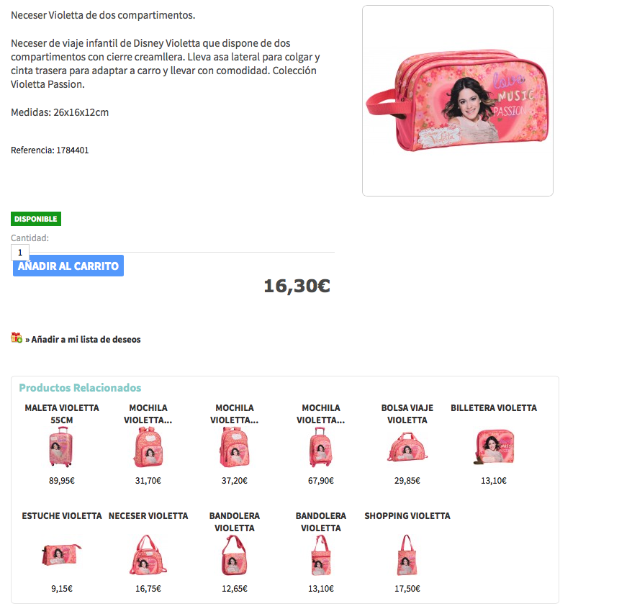
Task: Enlarge the main Violetta toiletry bag photo
Action: pos(458,101)
